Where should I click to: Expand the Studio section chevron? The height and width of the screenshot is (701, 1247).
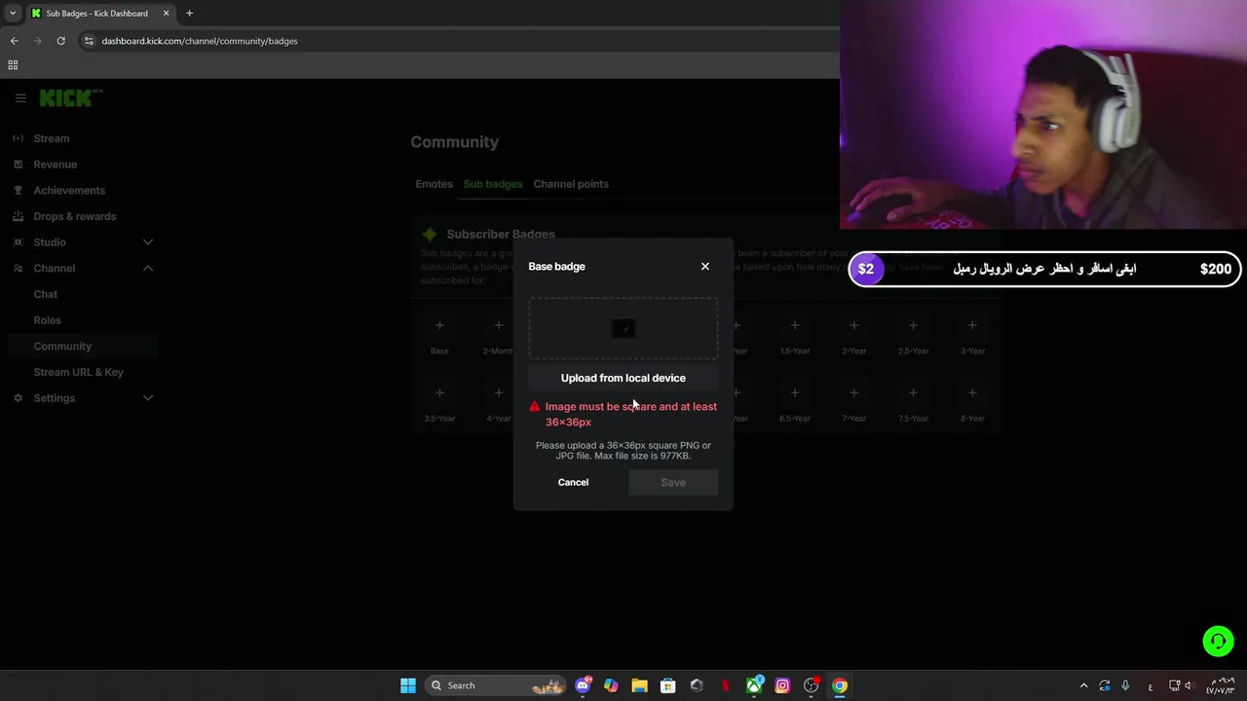pyautogui.click(x=148, y=242)
